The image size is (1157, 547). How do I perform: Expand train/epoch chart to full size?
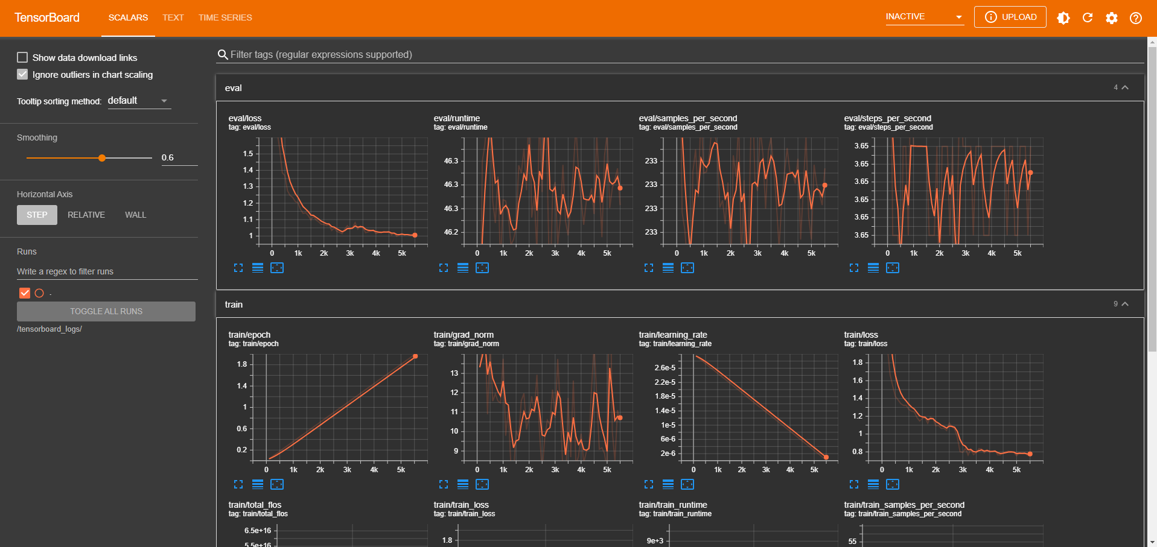[238, 484]
